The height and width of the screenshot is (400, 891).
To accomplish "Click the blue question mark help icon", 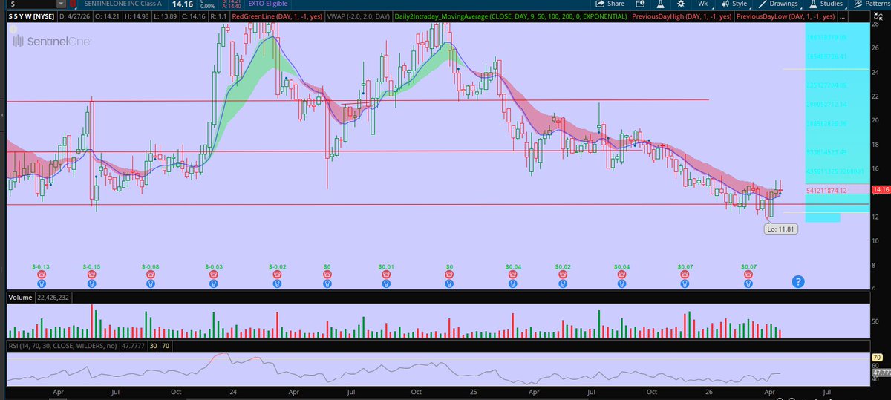I will pyautogui.click(x=797, y=281).
